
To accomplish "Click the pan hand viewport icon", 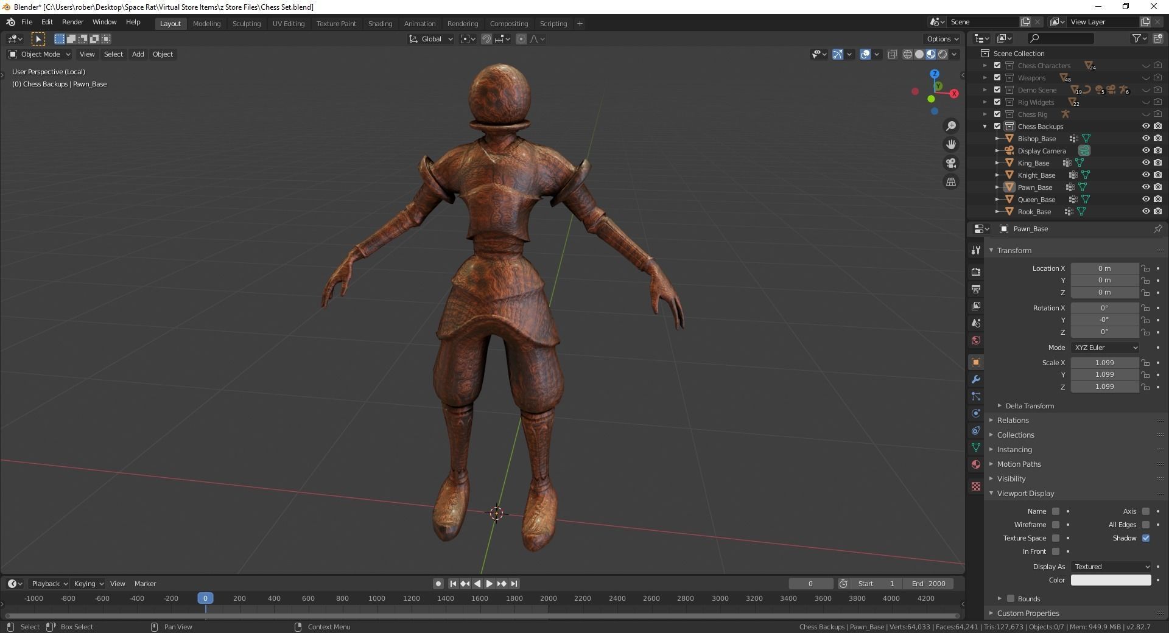I will [x=950, y=145].
